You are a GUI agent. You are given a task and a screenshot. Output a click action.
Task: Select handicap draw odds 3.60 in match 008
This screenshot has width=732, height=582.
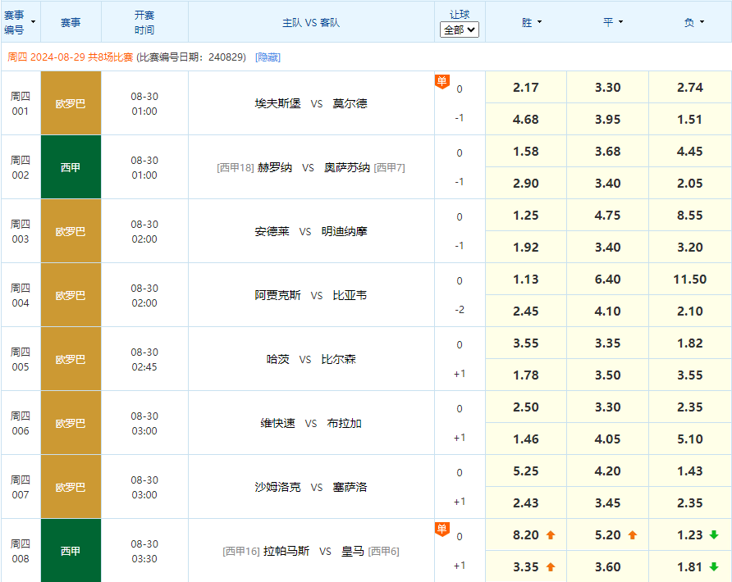pos(607,567)
